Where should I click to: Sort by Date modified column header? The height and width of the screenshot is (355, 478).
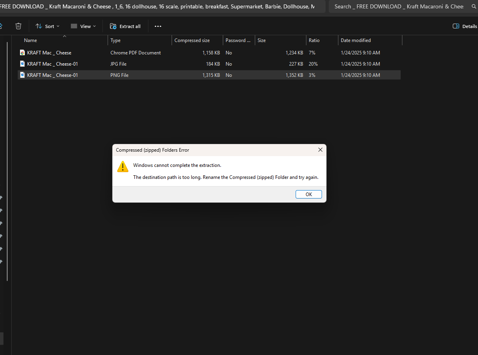click(x=370, y=40)
